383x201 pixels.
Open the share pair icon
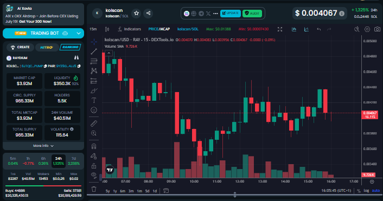148,13
